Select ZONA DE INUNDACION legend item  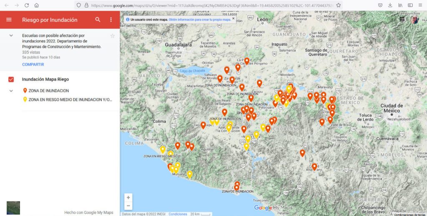point(48,90)
